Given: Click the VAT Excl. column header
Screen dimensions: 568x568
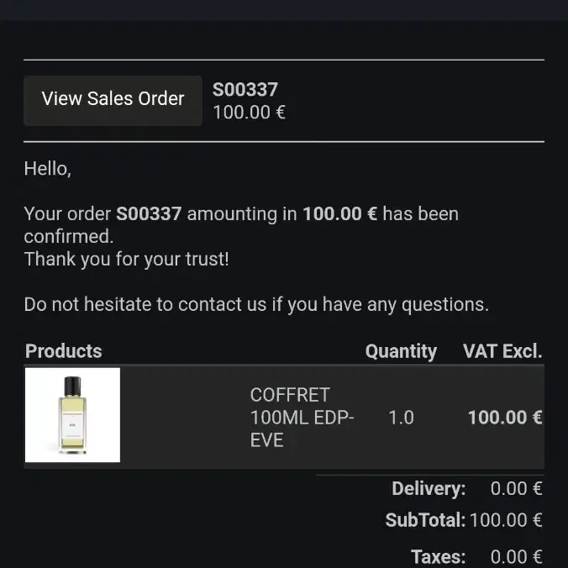Looking at the screenshot, I should point(502,351).
